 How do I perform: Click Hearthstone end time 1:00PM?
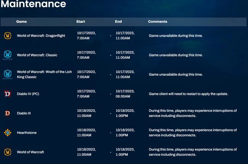(x=125, y=132)
